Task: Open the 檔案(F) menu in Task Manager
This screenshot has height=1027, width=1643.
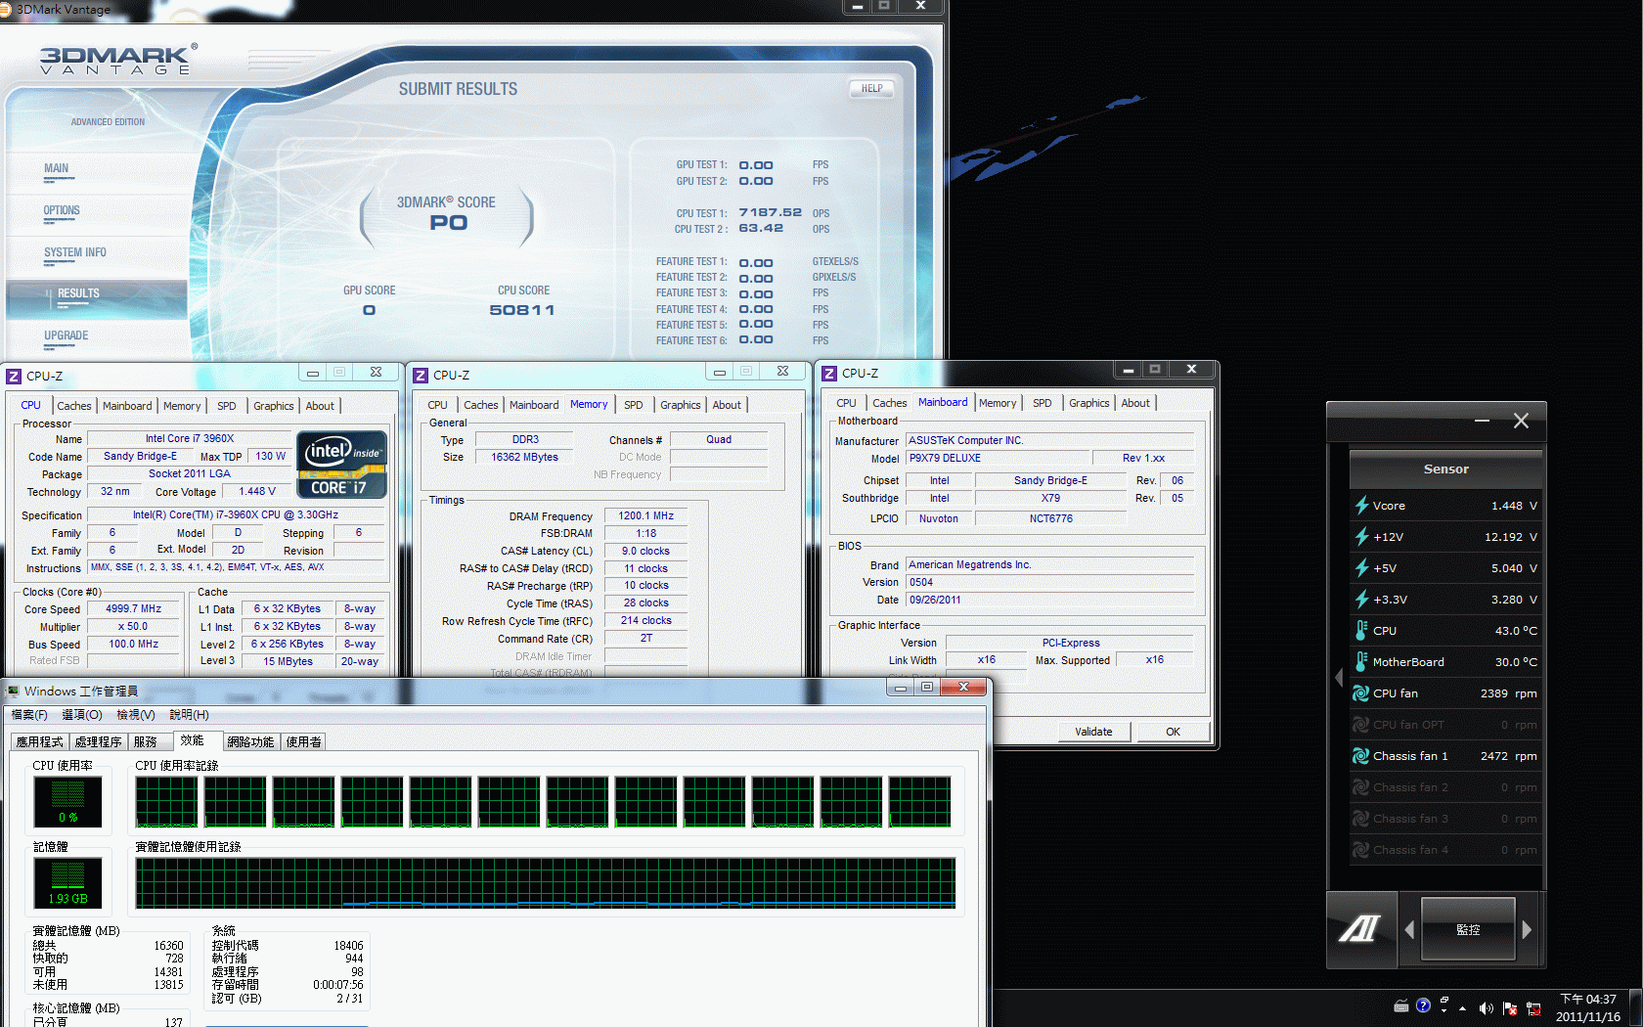Action: (29, 715)
